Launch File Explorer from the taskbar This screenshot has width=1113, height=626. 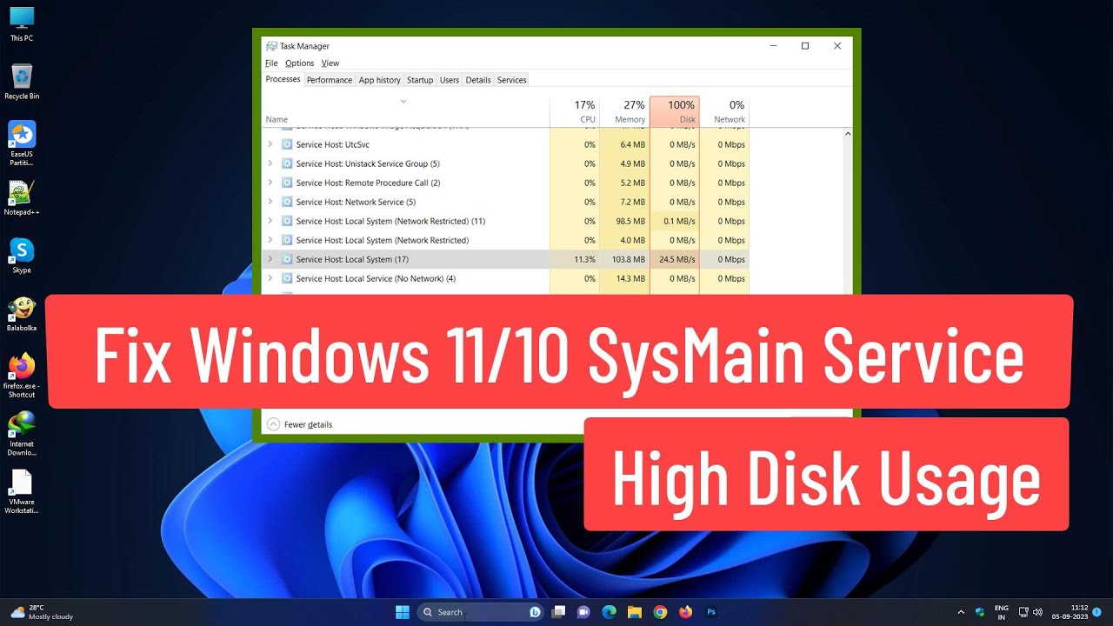635,612
